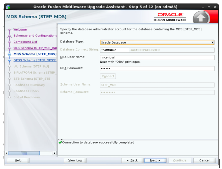222x169 pixels.
Task: Click the Connect button
Action: (108, 76)
